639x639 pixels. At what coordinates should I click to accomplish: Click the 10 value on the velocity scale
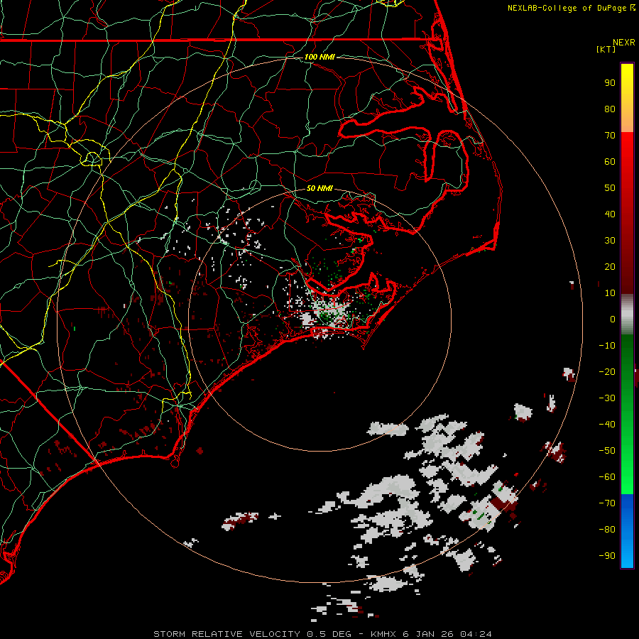610,293
